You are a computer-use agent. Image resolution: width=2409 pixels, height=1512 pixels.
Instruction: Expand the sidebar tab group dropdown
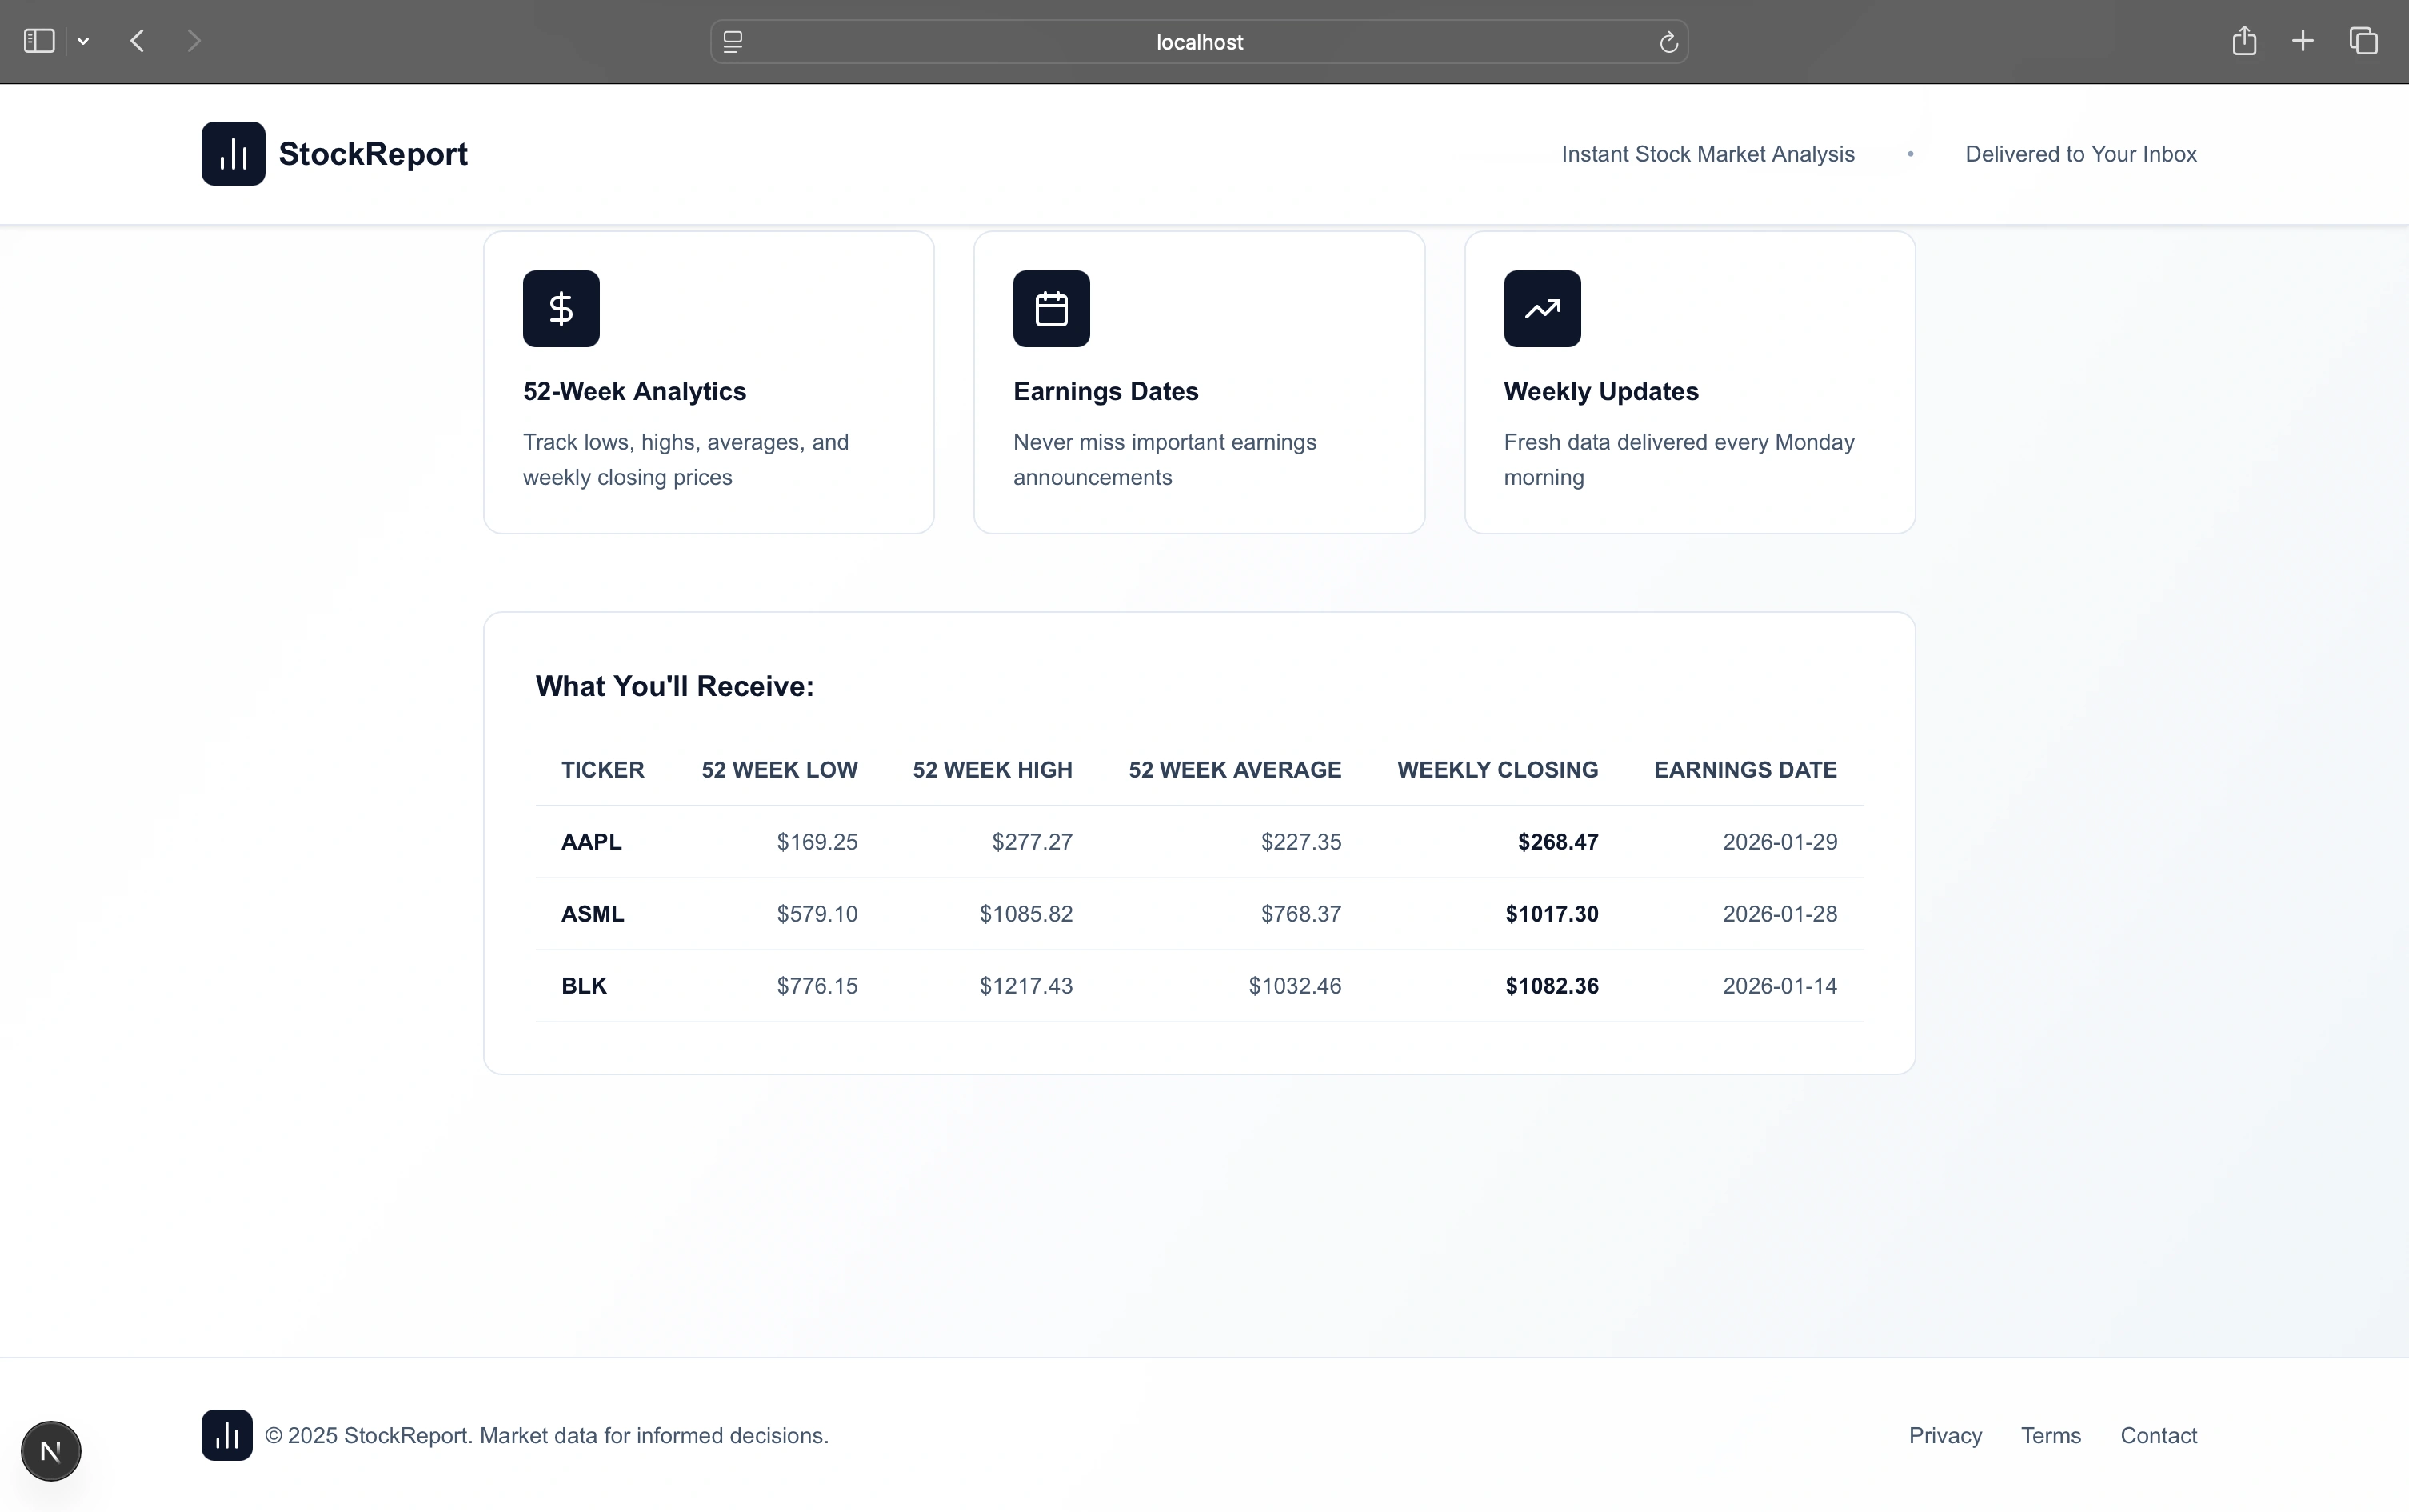pyautogui.click(x=84, y=41)
